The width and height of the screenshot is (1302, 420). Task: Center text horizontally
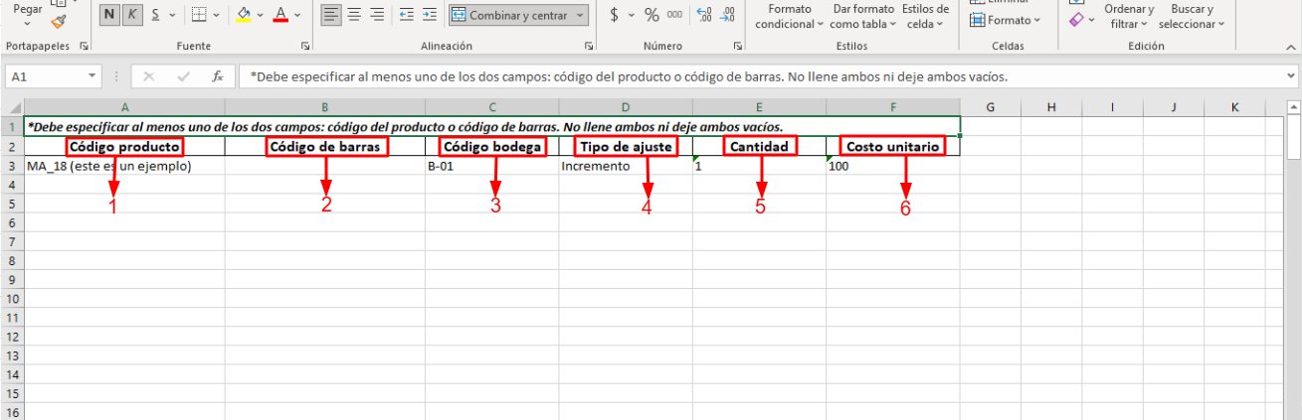click(355, 15)
